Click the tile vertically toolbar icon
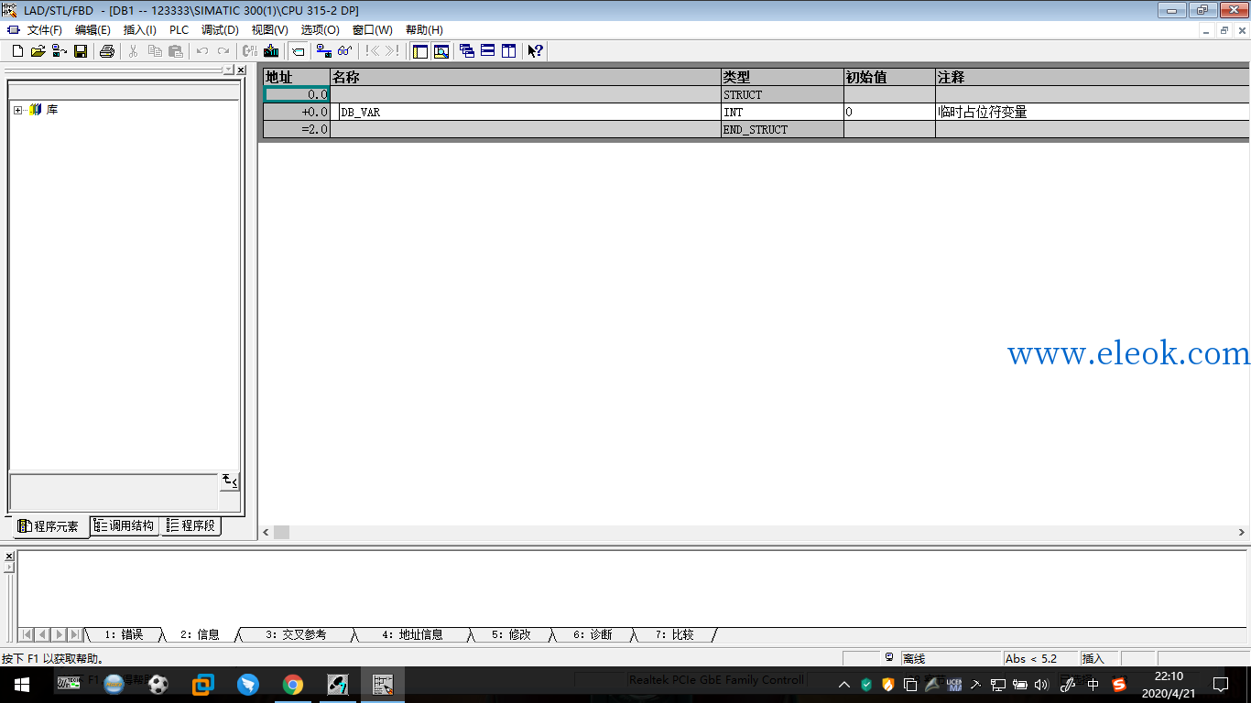1251x703 pixels. click(509, 51)
